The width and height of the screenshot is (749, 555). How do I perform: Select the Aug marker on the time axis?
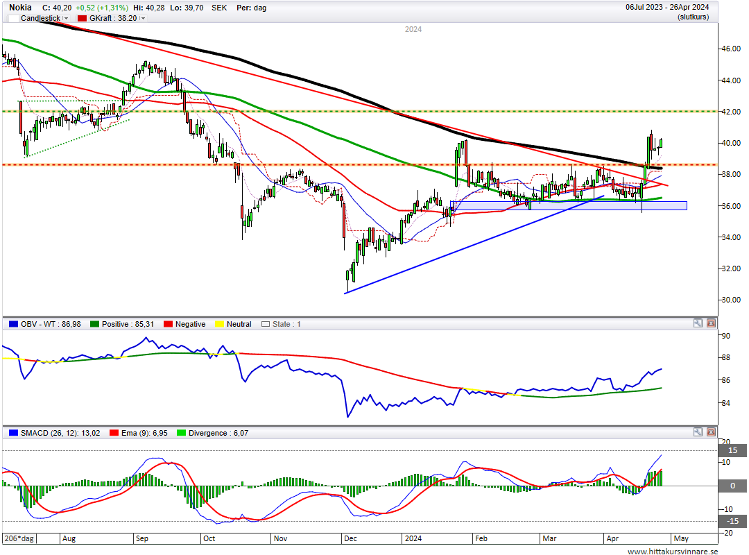pos(69,538)
